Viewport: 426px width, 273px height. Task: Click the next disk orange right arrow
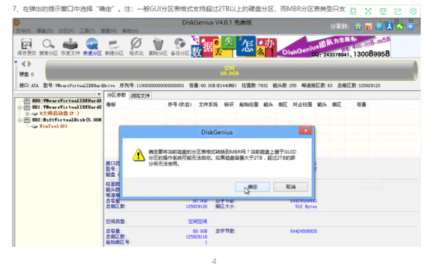point(29,64)
